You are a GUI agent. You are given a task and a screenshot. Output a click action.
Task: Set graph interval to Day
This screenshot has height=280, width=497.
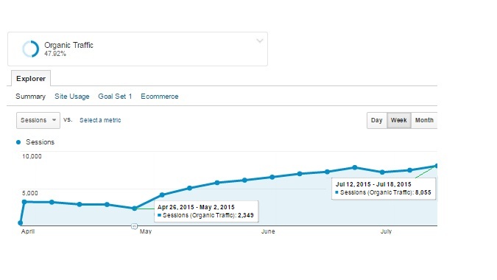376,120
